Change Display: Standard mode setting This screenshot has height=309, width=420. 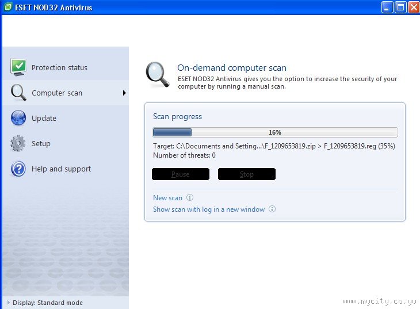(x=48, y=303)
